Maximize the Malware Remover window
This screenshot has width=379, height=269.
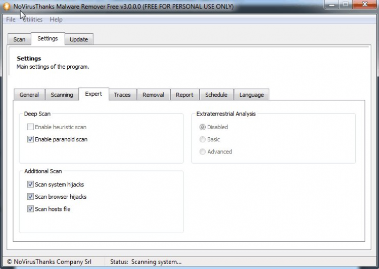pyautogui.click(x=346, y=5)
